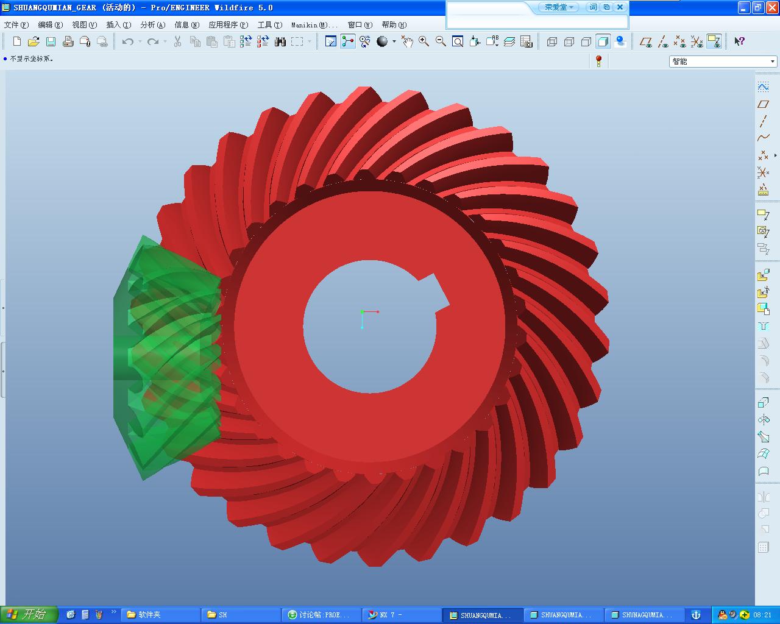The height and width of the screenshot is (624, 780).
Task: Click the 词 button in floating bar
Action: [x=593, y=7]
